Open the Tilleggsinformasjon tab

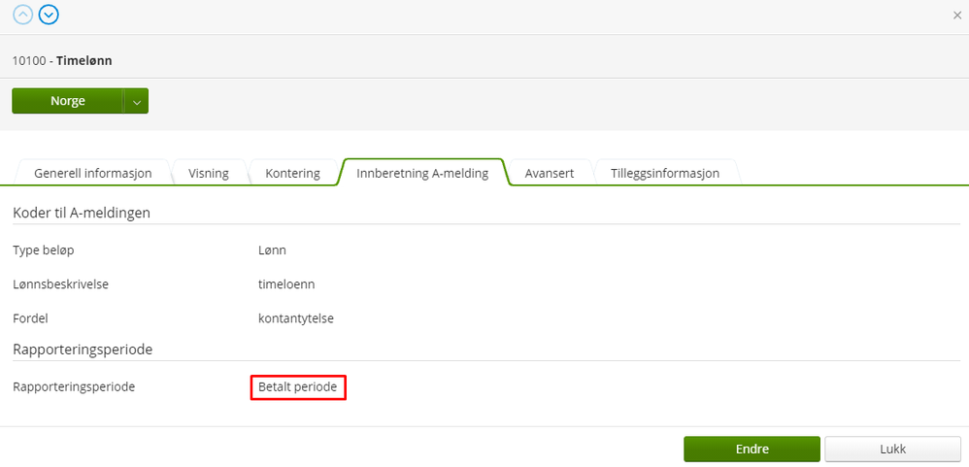pyautogui.click(x=665, y=173)
